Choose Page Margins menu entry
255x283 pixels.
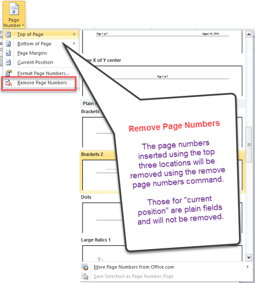click(x=41, y=53)
